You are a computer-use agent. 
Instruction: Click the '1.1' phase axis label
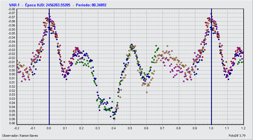click(227, 128)
